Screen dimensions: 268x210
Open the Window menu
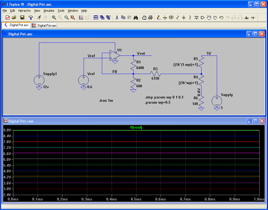click(x=73, y=11)
